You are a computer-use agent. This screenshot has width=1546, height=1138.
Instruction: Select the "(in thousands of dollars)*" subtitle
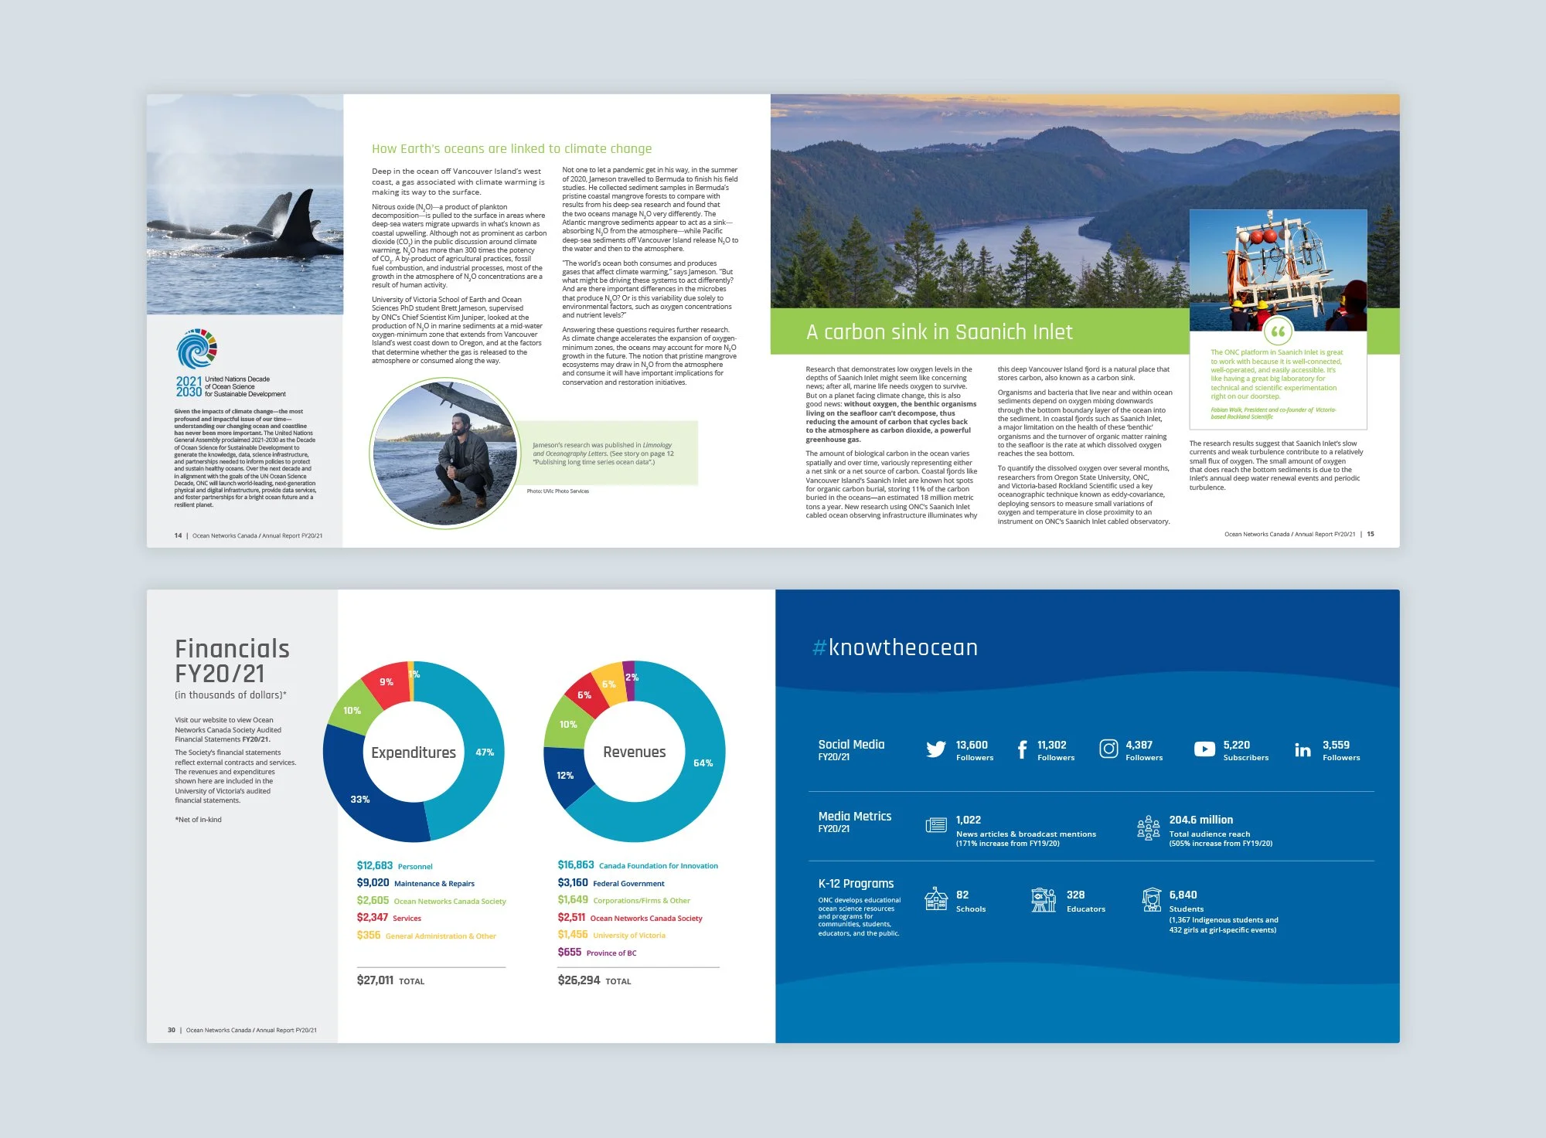click(230, 695)
